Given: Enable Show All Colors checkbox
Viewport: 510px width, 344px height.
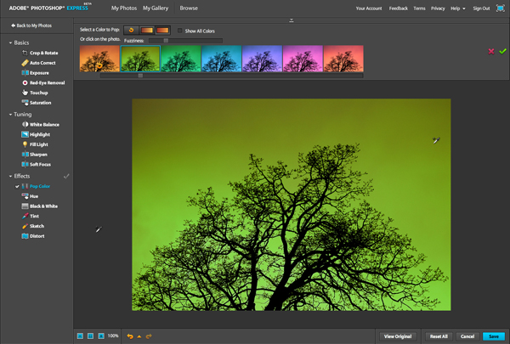Looking at the screenshot, I should pos(179,31).
